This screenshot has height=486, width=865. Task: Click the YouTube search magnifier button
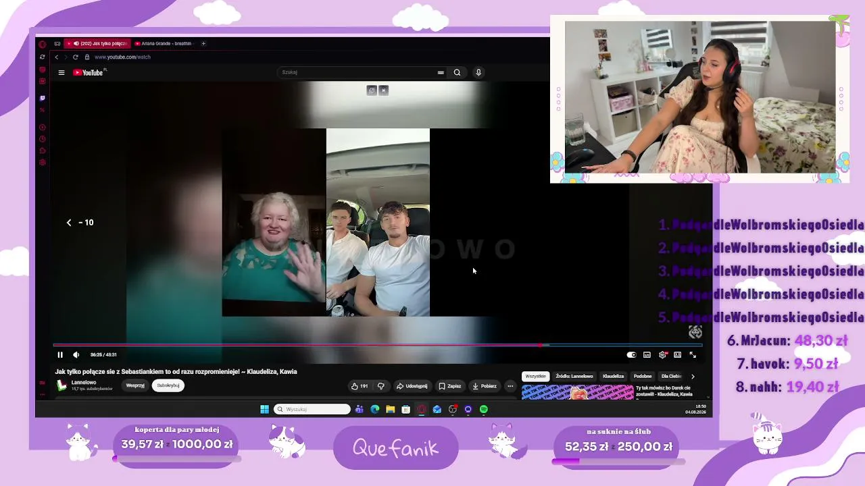457,72
